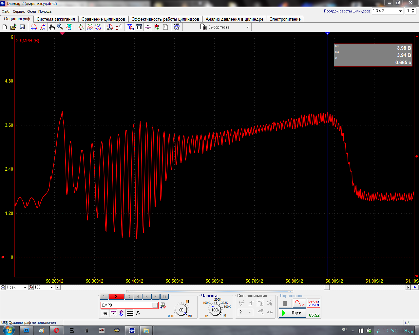This screenshot has width=419, height=335.
Task: Click the overlapping sine waves icon
Action: tap(98, 27)
